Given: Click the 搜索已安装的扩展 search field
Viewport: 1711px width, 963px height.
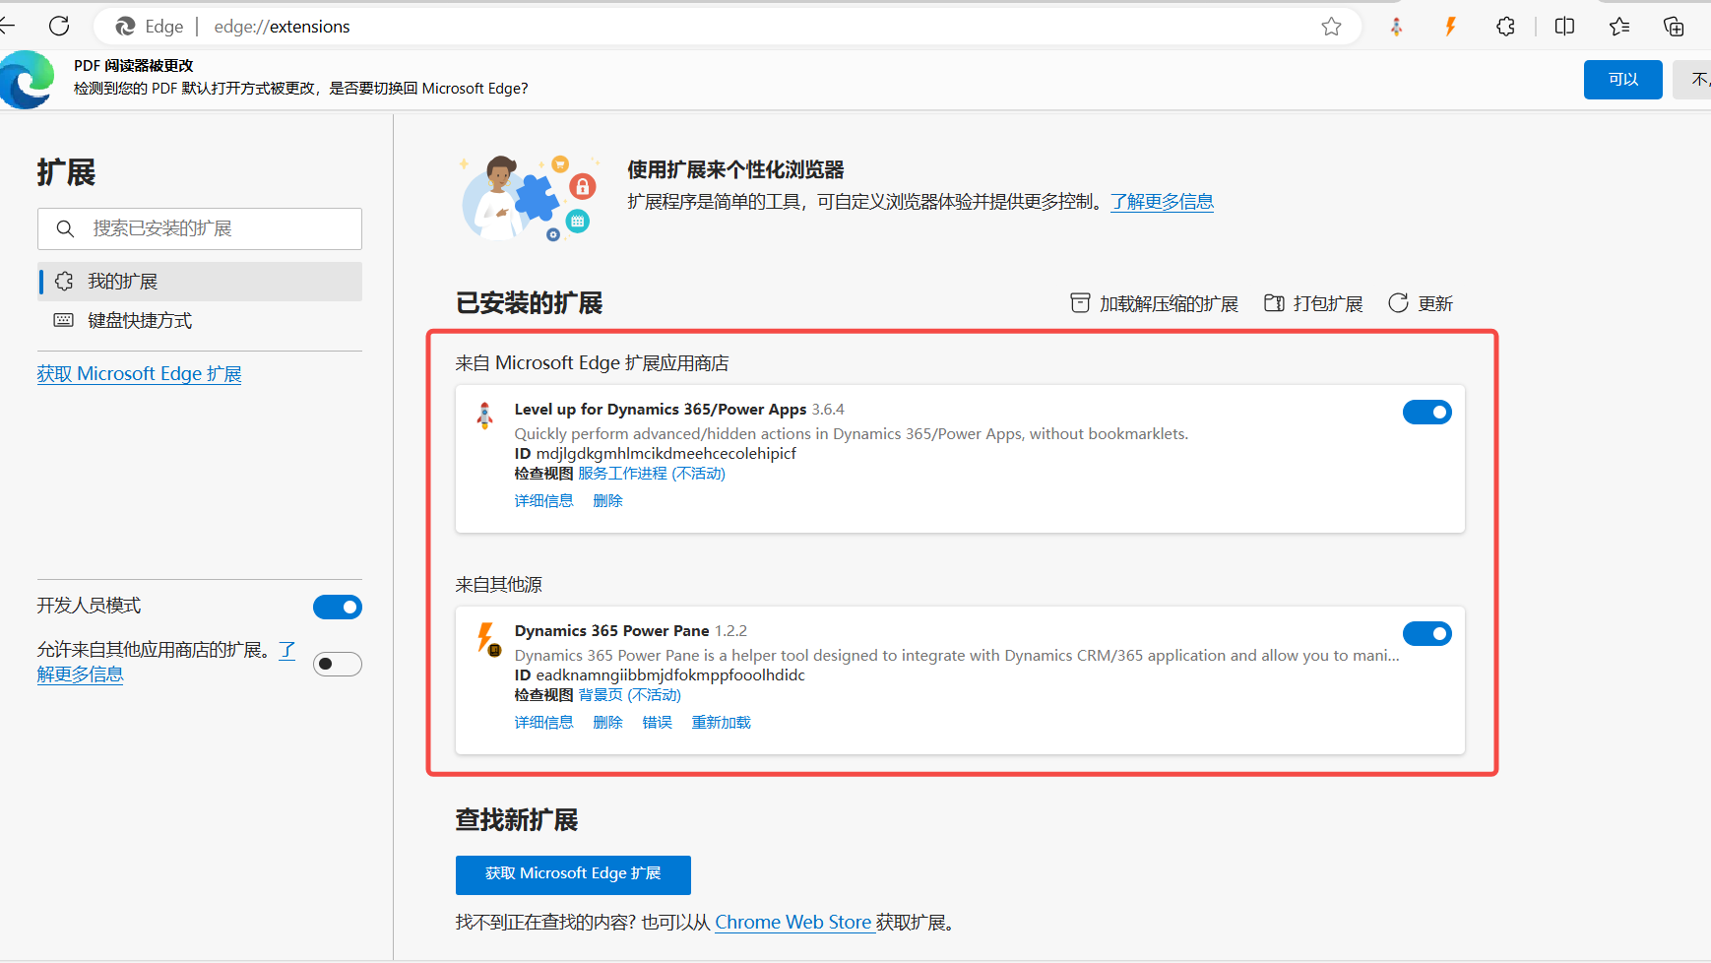Looking at the screenshot, I should [200, 228].
